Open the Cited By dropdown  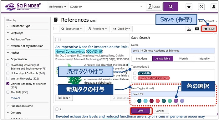(x=122, y=29)
